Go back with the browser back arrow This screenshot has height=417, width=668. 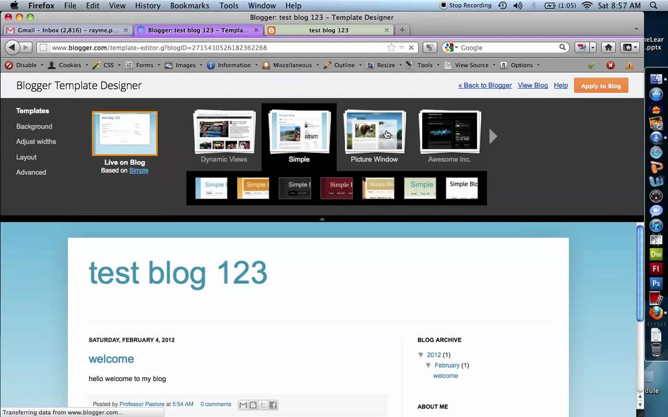[12, 47]
